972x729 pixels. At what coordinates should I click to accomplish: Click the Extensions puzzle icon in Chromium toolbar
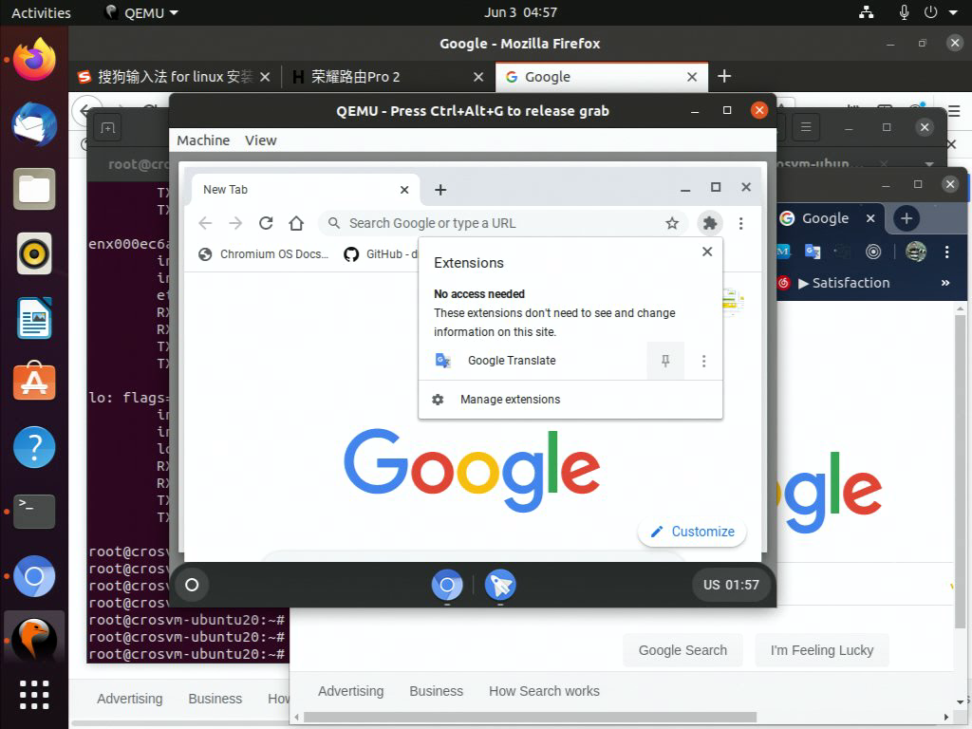(710, 223)
